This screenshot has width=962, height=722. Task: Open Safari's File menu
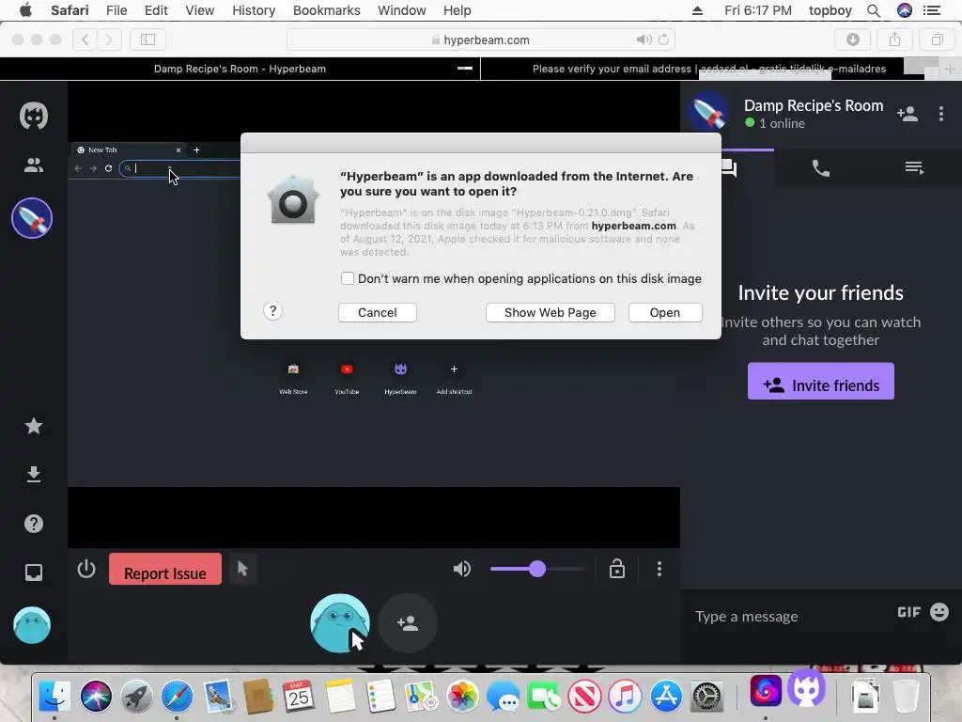pyautogui.click(x=116, y=10)
